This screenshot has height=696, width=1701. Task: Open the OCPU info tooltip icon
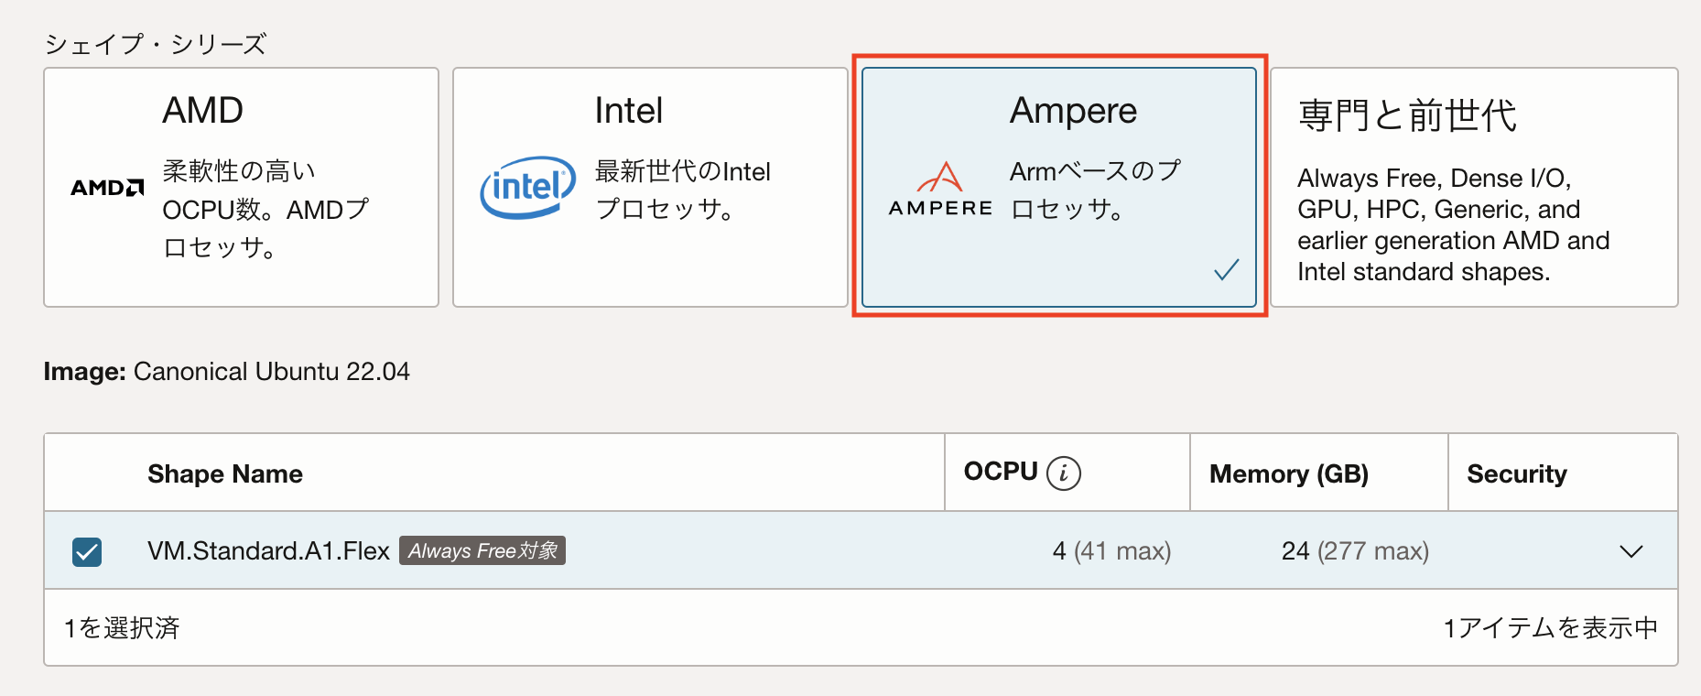point(1064,473)
